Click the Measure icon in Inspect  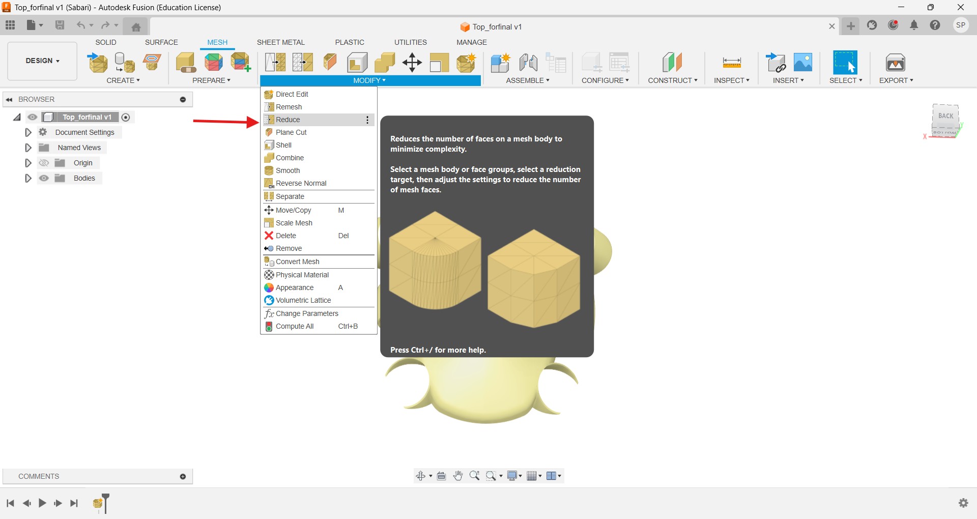pyautogui.click(x=732, y=63)
